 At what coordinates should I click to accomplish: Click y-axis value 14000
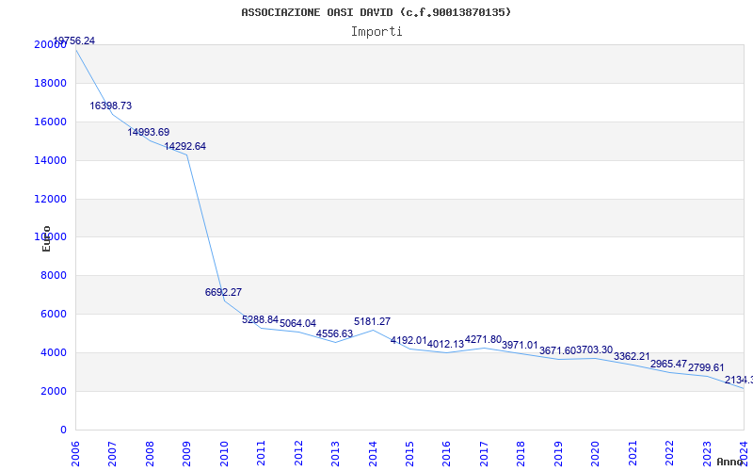[x=51, y=160]
